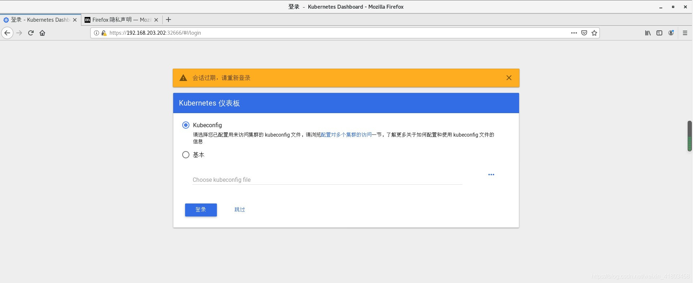Save page to Pocket icon
Viewport: 693px width, 283px height.
click(584, 33)
